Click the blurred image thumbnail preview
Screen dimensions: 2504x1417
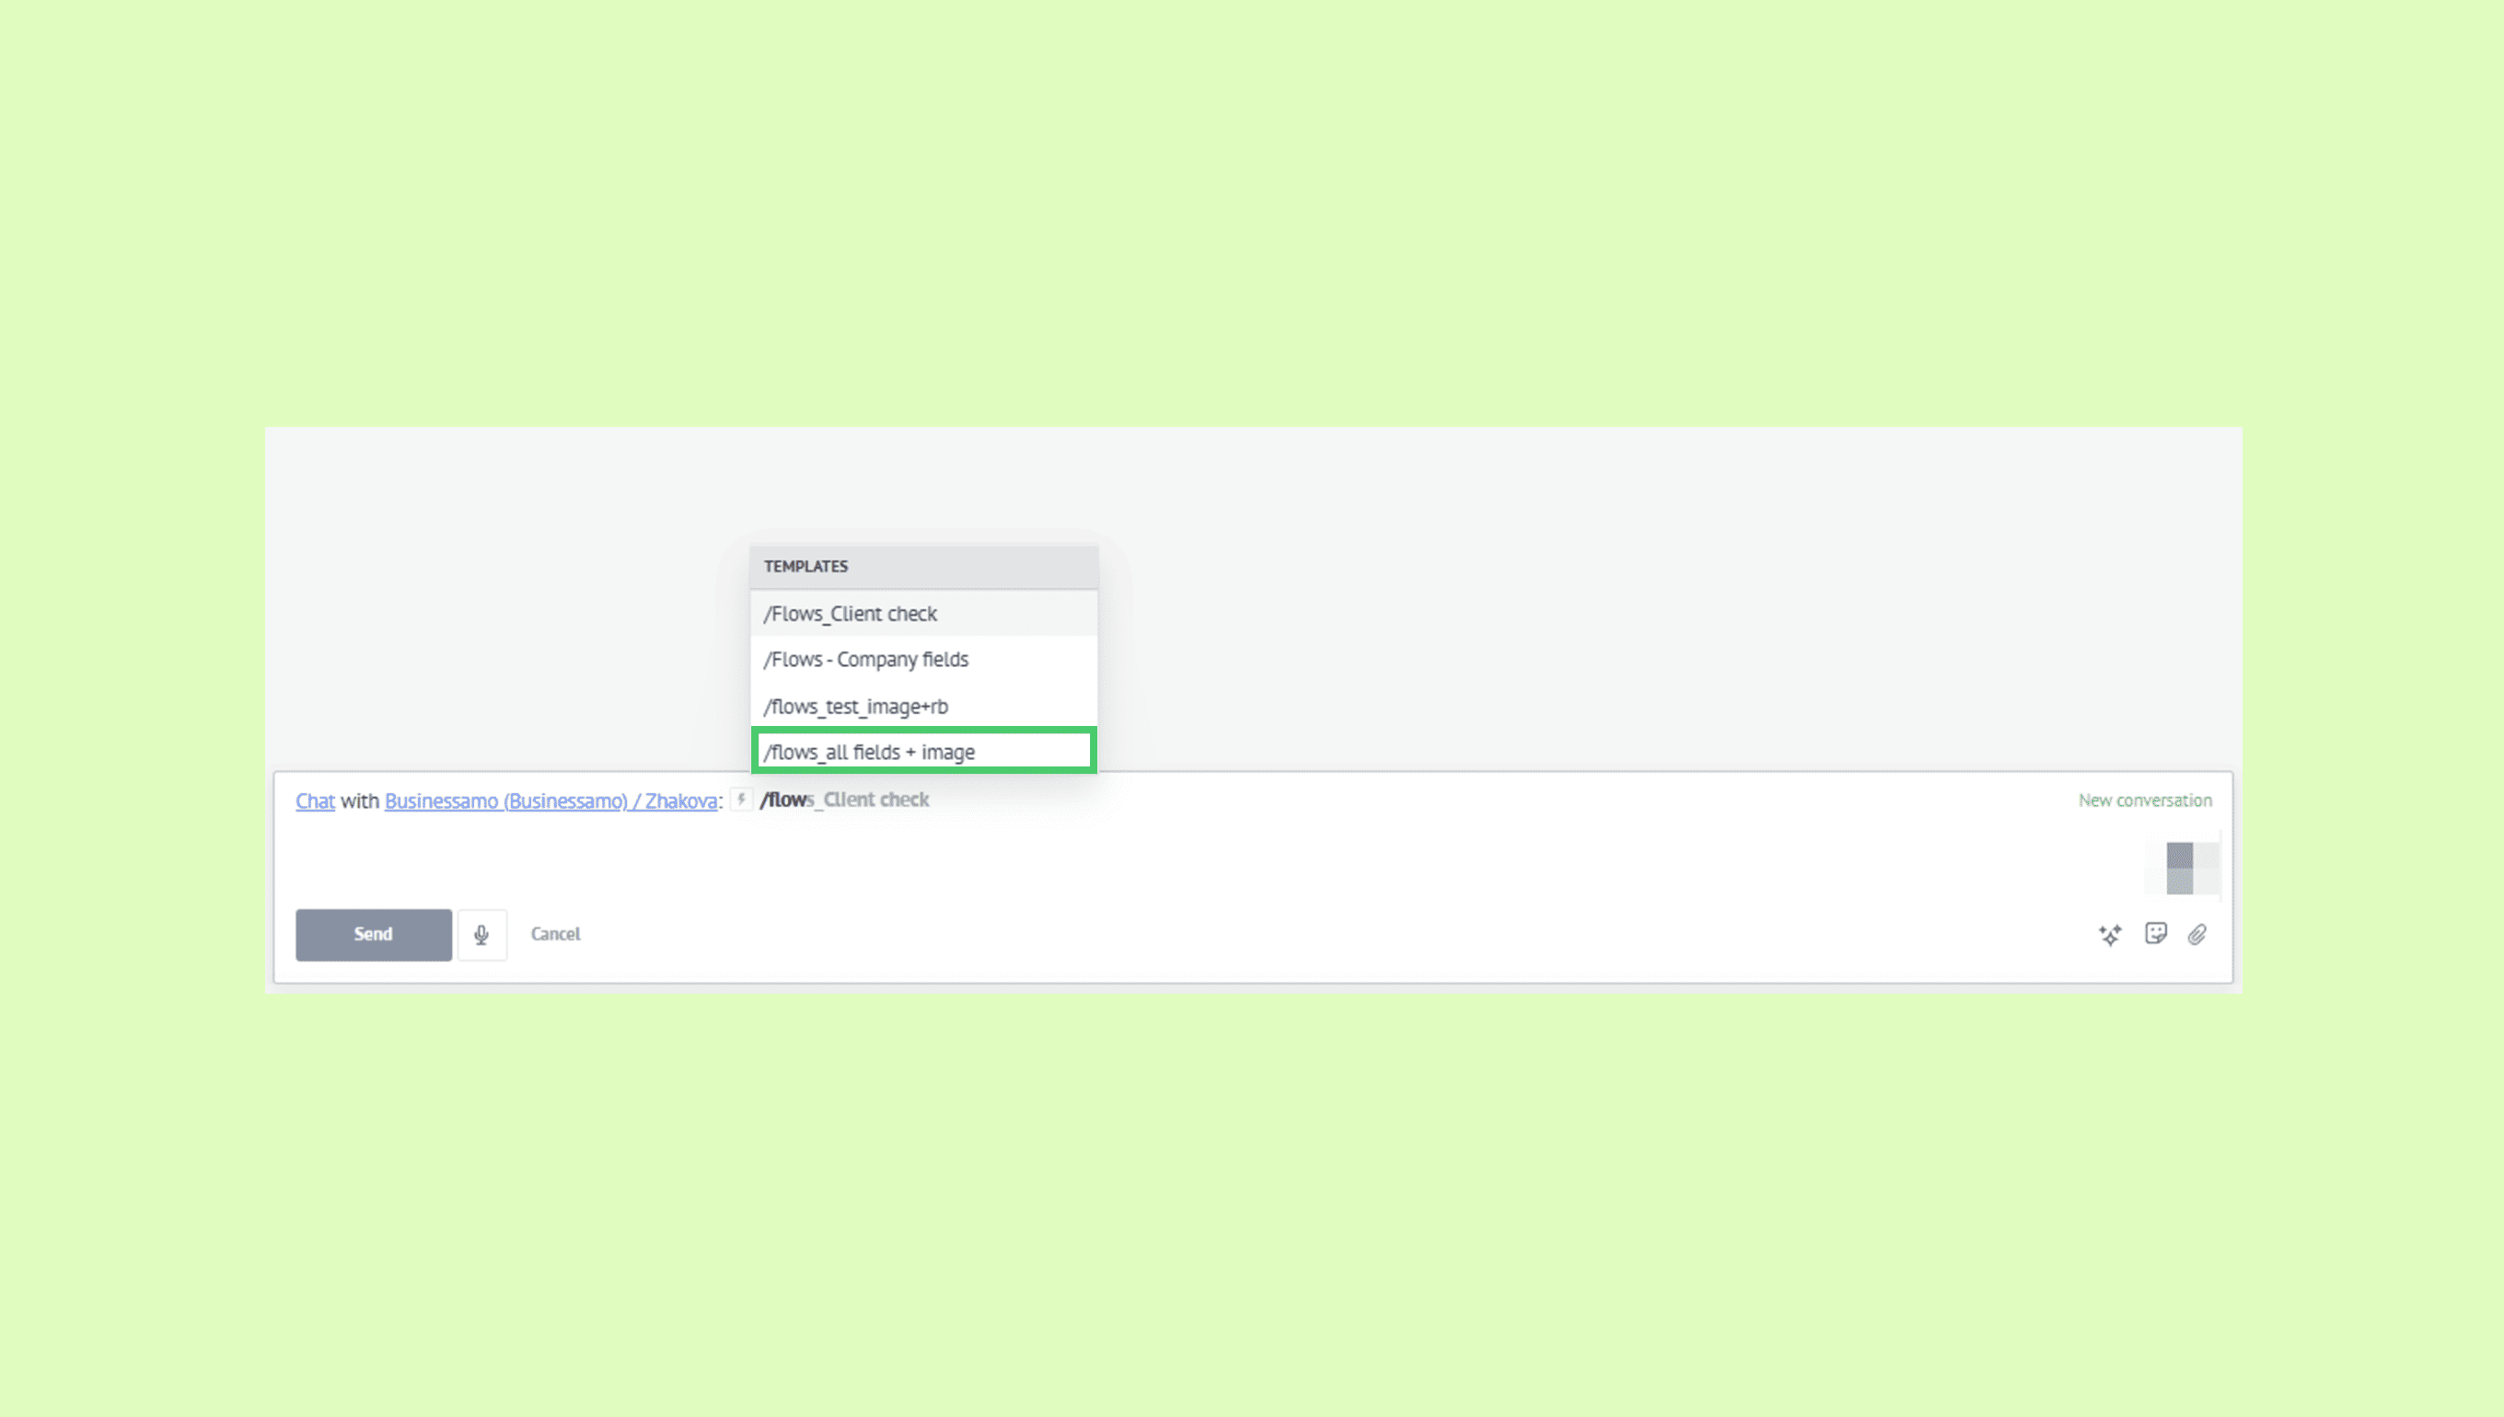click(x=2182, y=867)
